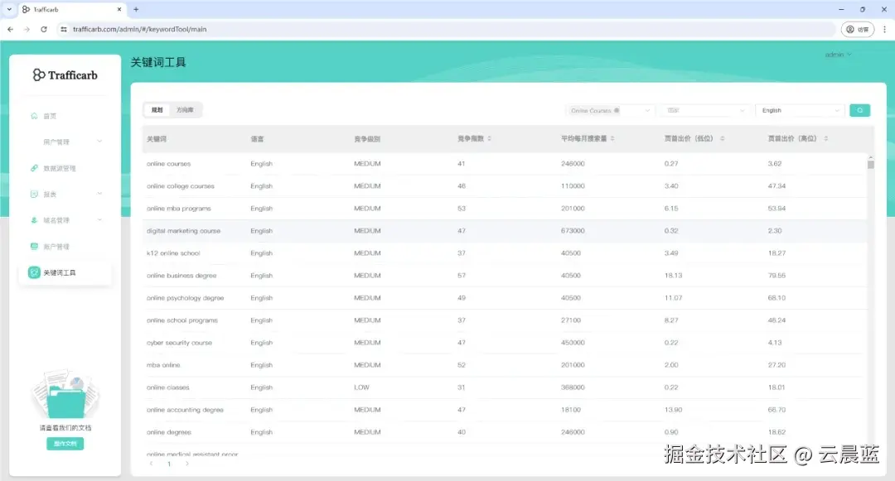This screenshot has height=481, width=895.
Task: Click the "online school programs" keyword
Action: pyautogui.click(x=182, y=320)
